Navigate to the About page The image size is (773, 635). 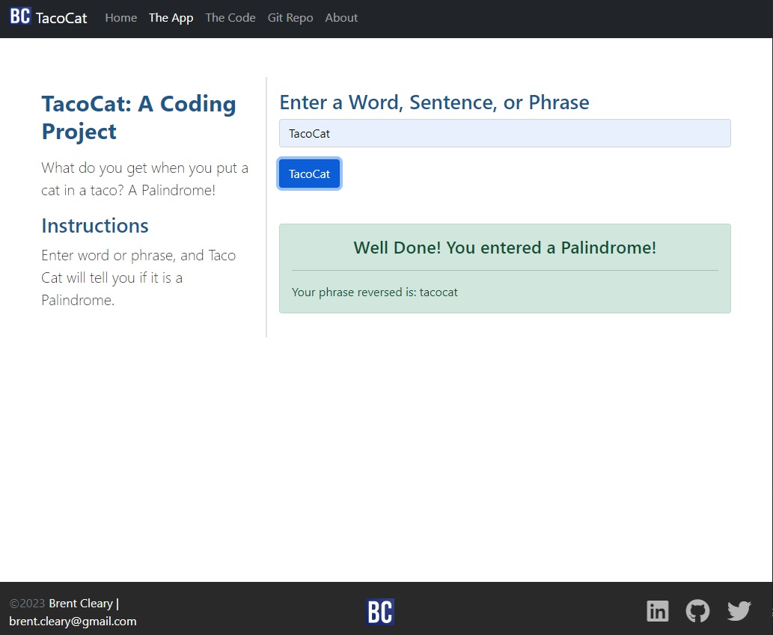pos(341,18)
